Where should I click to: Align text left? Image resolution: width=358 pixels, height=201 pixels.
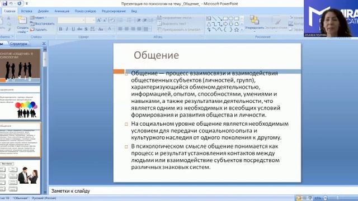pyautogui.click(x=120, y=29)
